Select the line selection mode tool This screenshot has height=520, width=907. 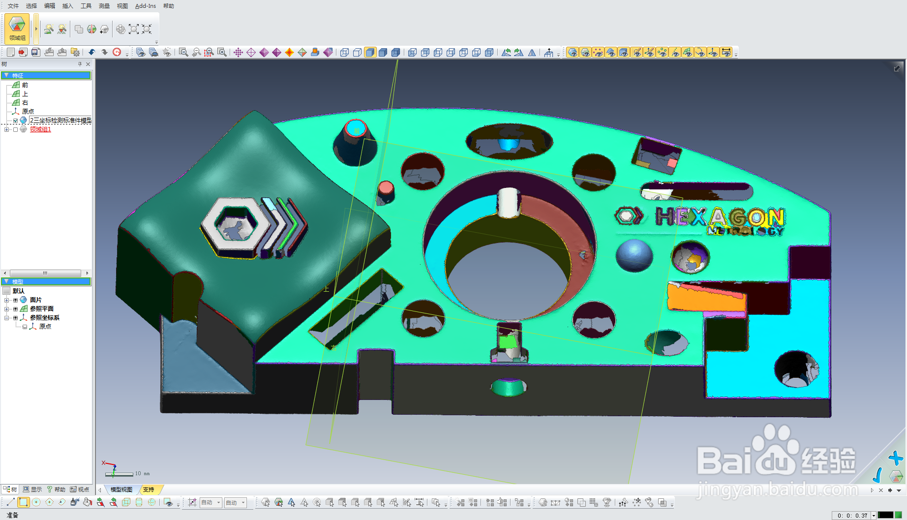pyautogui.click(x=10, y=502)
